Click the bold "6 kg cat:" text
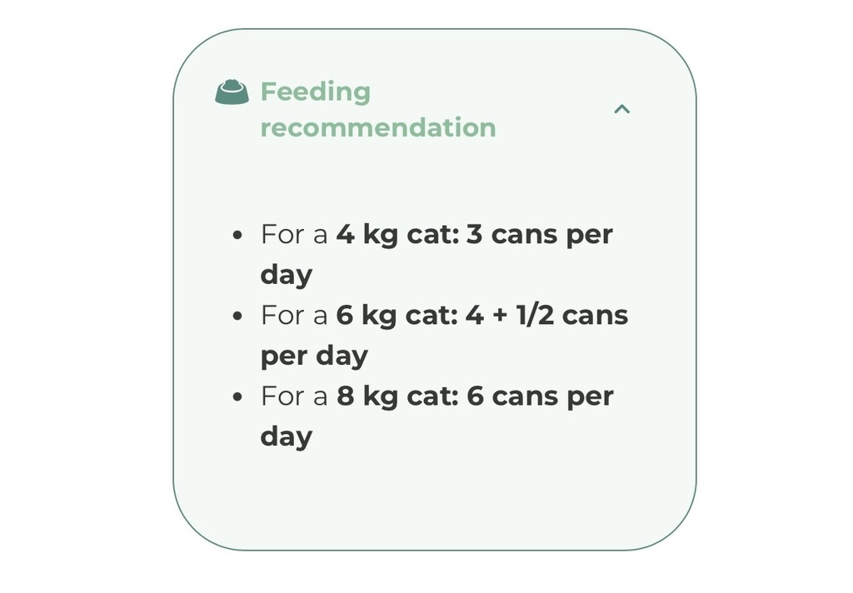Viewport: 853px width, 593px height. point(397,316)
